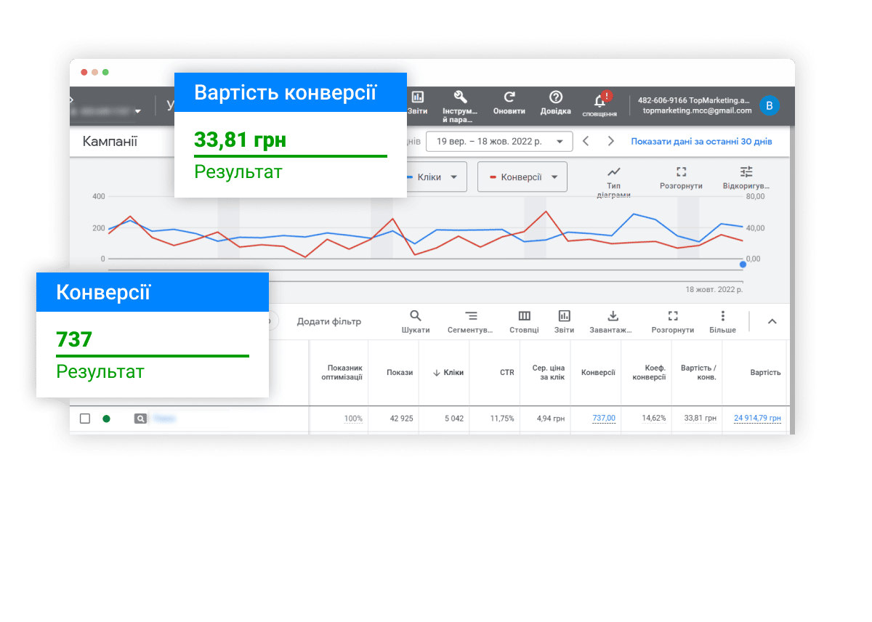Open the Довідка help icon
The image size is (872, 622).
point(556,97)
